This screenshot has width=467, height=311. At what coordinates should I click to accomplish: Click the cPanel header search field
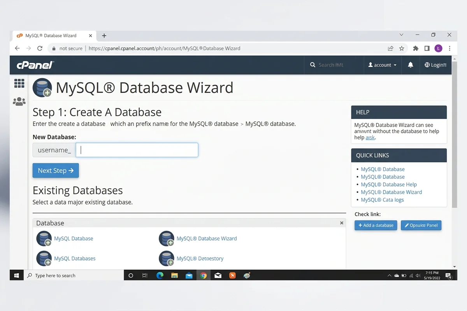click(334, 65)
